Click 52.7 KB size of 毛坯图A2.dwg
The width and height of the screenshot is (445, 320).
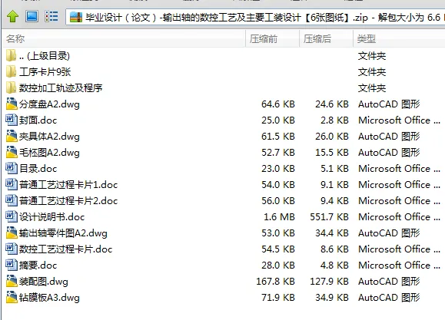[x=278, y=153]
